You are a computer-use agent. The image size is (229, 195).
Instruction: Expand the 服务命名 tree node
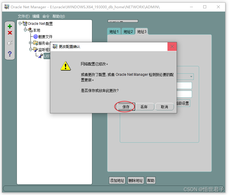pos(30,43)
